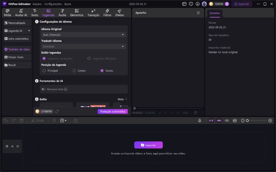Refresh the credits count icon
Image resolution: width=276 pixels, height=172 pixels.
coord(57,111)
